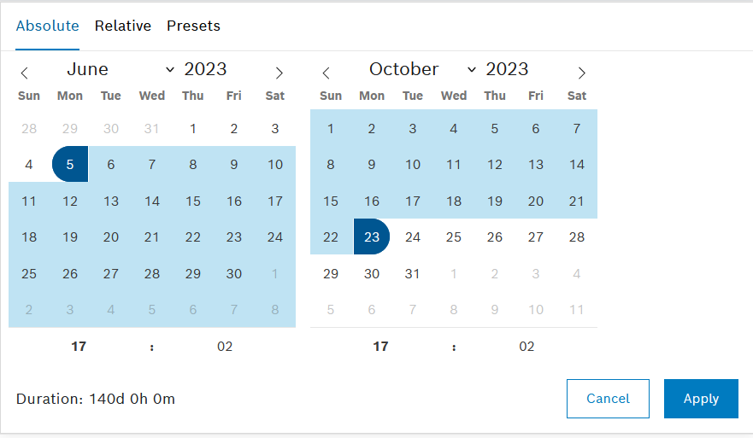Click previous month arrow beside October
The width and height of the screenshot is (753, 438).
[x=326, y=73]
